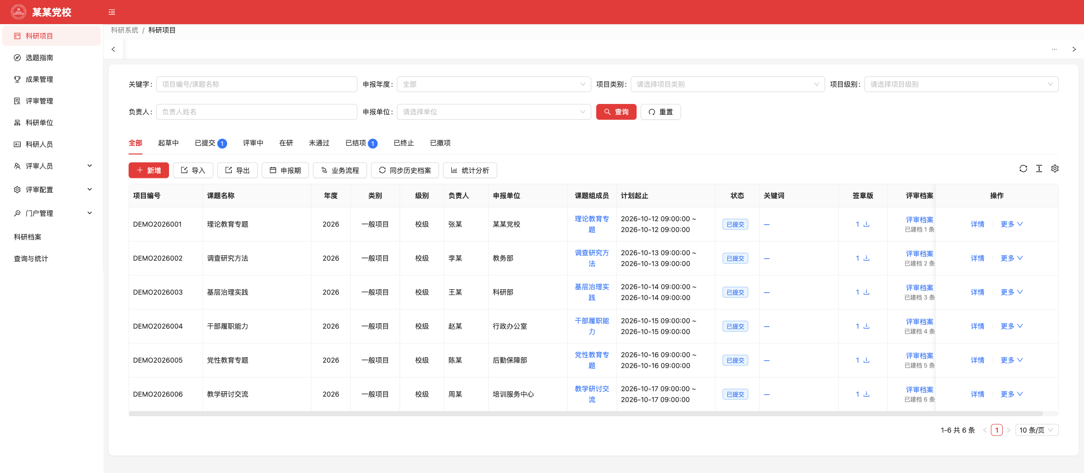
Task: Download signed version for DEMO2026005
Action: (866, 360)
